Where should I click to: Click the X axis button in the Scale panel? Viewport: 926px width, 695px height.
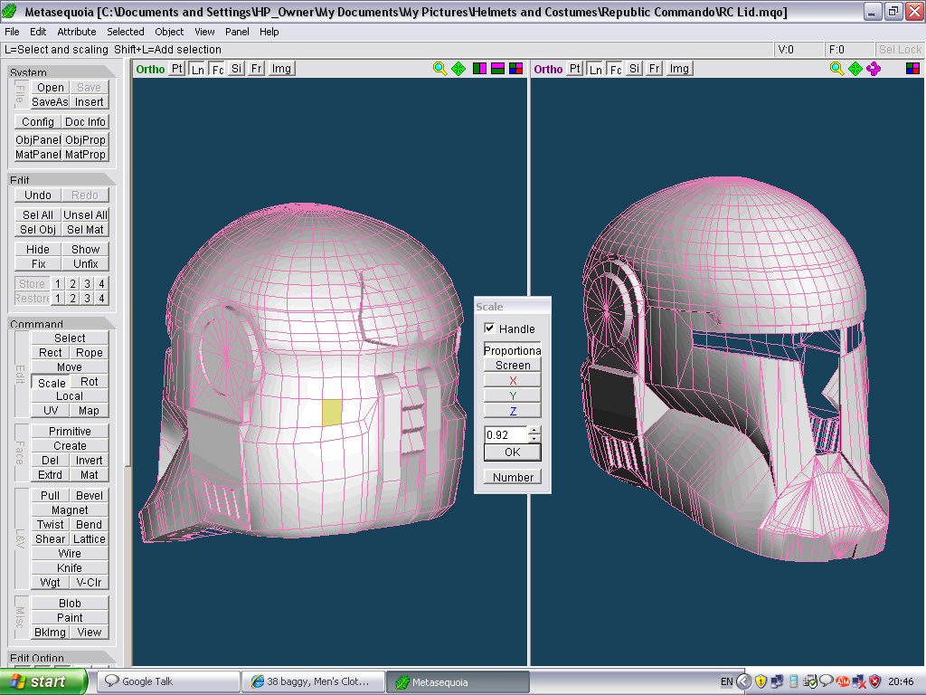coord(513,381)
